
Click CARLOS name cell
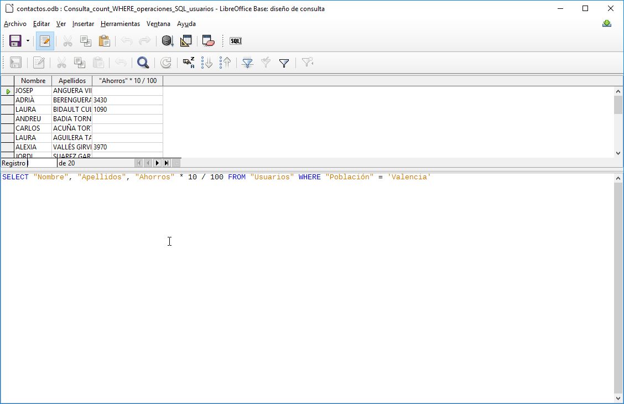[x=33, y=128]
